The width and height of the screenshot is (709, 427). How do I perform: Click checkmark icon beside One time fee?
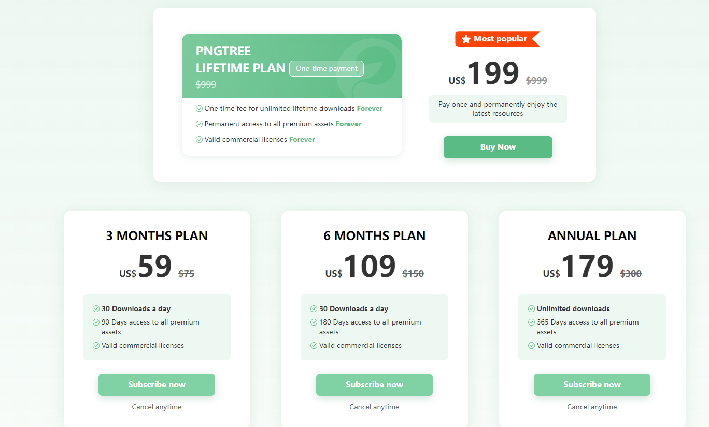(199, 109)
